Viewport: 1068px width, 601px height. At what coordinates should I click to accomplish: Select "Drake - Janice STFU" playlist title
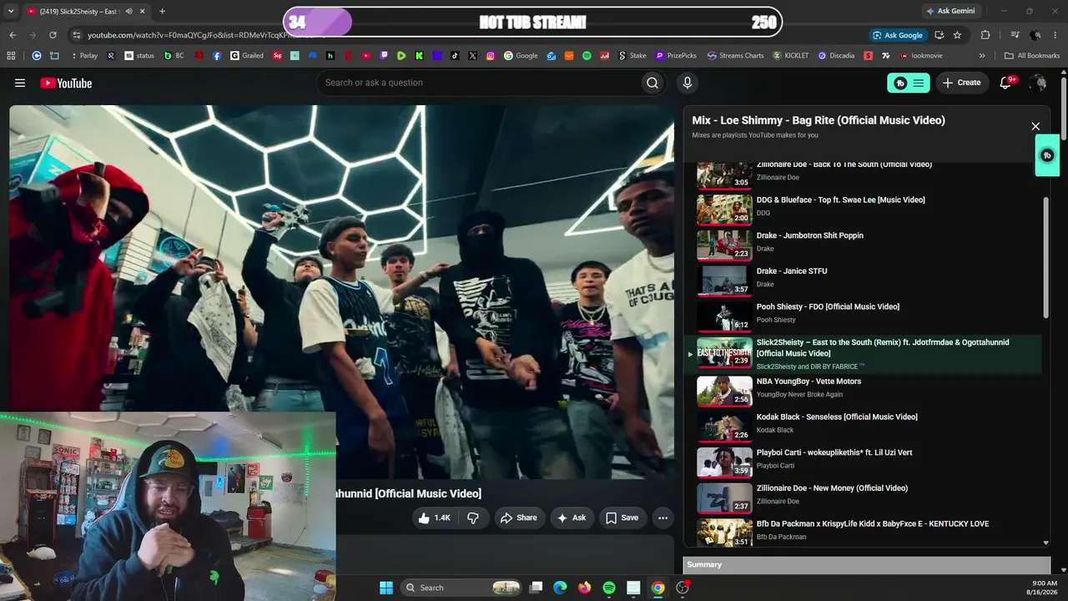[x=792, y=271]
